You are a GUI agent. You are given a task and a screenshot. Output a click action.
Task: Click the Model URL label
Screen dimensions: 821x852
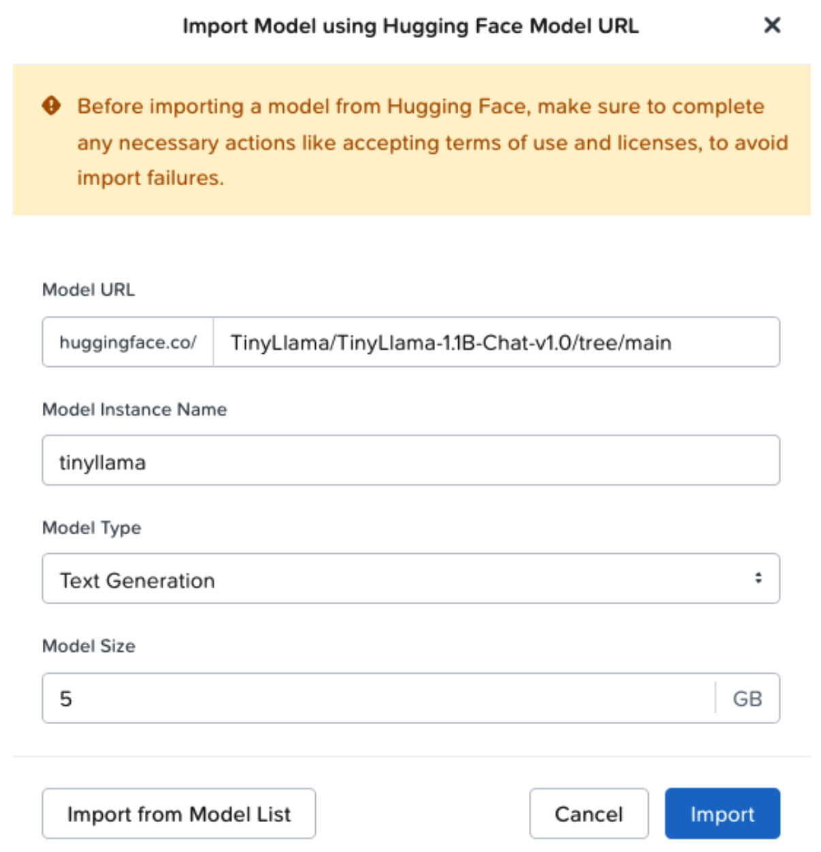88,289
